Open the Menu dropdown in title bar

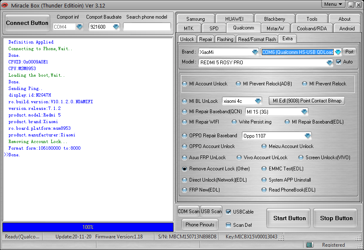[333, 4]
